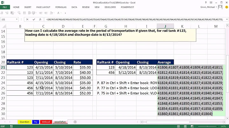Switch to the INSERT ribbon tab
Viewport: 229px width, 128px height.
click(x=28, y=7)
